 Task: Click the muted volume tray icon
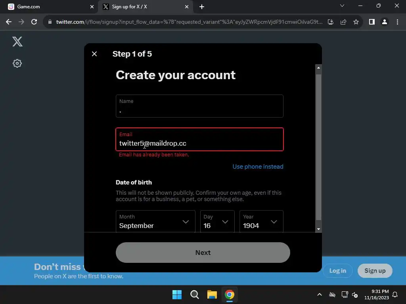coord(355,294)
